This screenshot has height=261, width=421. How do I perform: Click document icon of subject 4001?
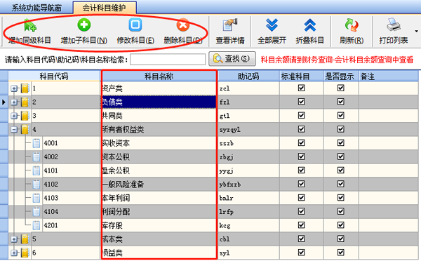tap(36, 143)
